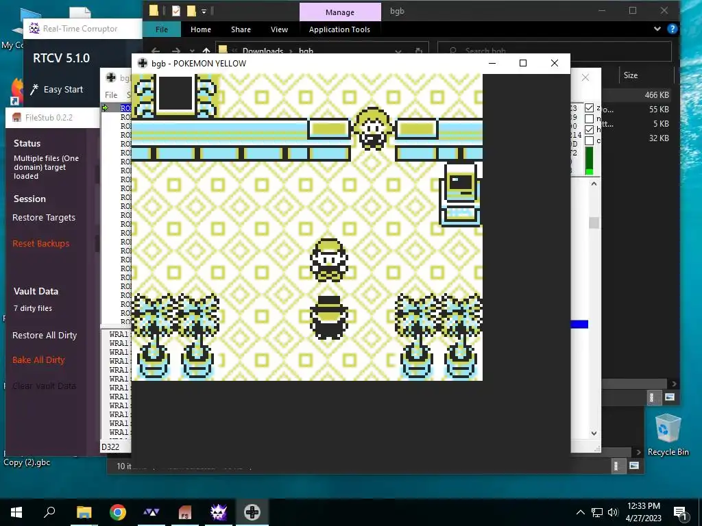Click the Easy Start wand in RTCV
The width and height of the screenshot is (702, 526).
pos(34,90)
